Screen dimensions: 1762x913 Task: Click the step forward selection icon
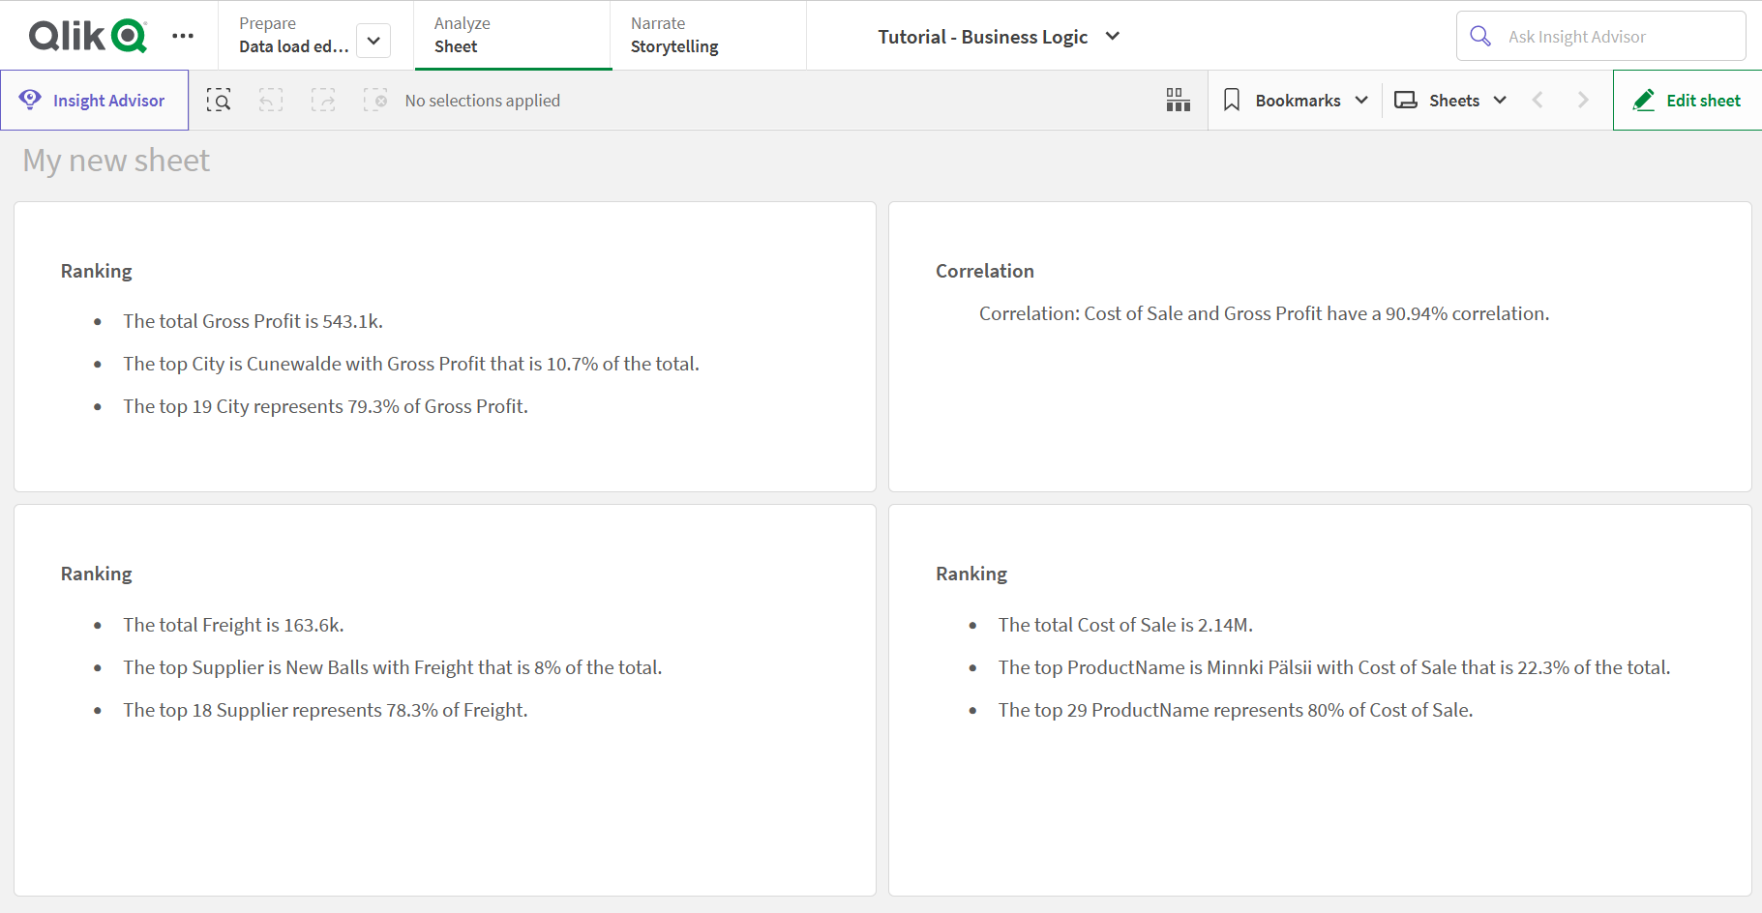pyautogui.click(x=323, y=101)
